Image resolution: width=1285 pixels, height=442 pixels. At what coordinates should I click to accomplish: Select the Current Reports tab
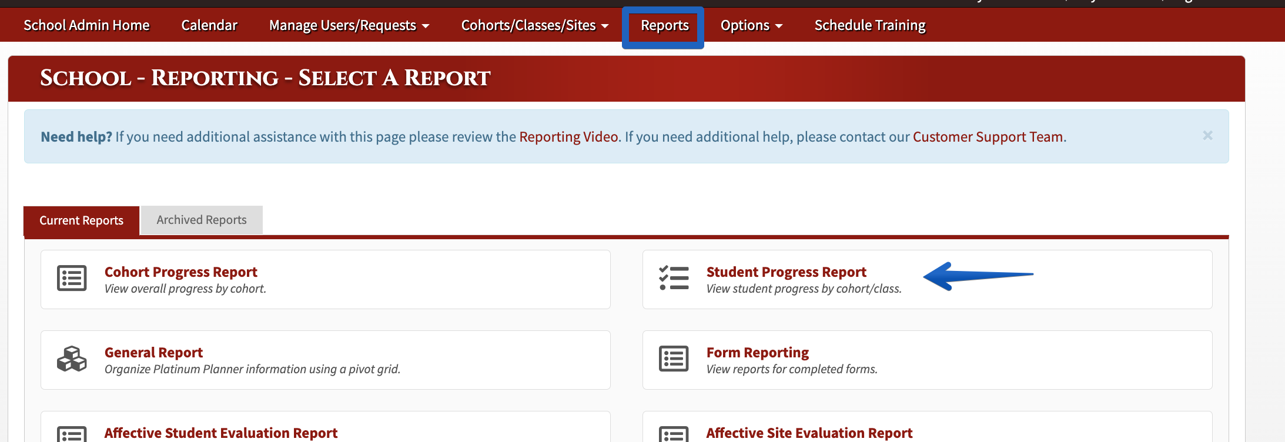81,220
